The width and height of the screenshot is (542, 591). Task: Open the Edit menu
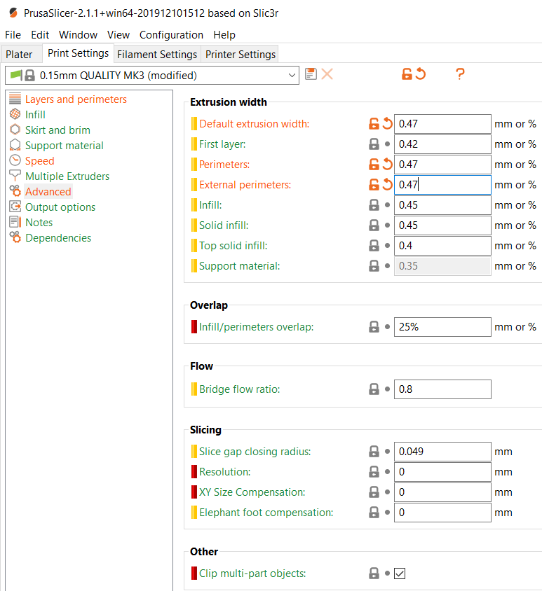click(40, 35)
